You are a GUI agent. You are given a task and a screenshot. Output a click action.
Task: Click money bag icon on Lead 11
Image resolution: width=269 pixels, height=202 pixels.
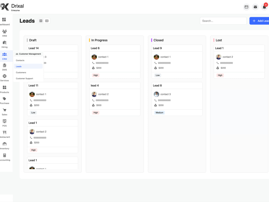(31, 105)
